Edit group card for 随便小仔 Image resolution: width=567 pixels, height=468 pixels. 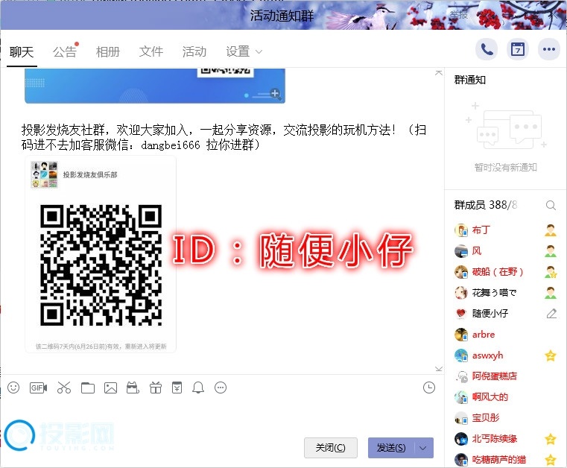(x=551, y=313)
